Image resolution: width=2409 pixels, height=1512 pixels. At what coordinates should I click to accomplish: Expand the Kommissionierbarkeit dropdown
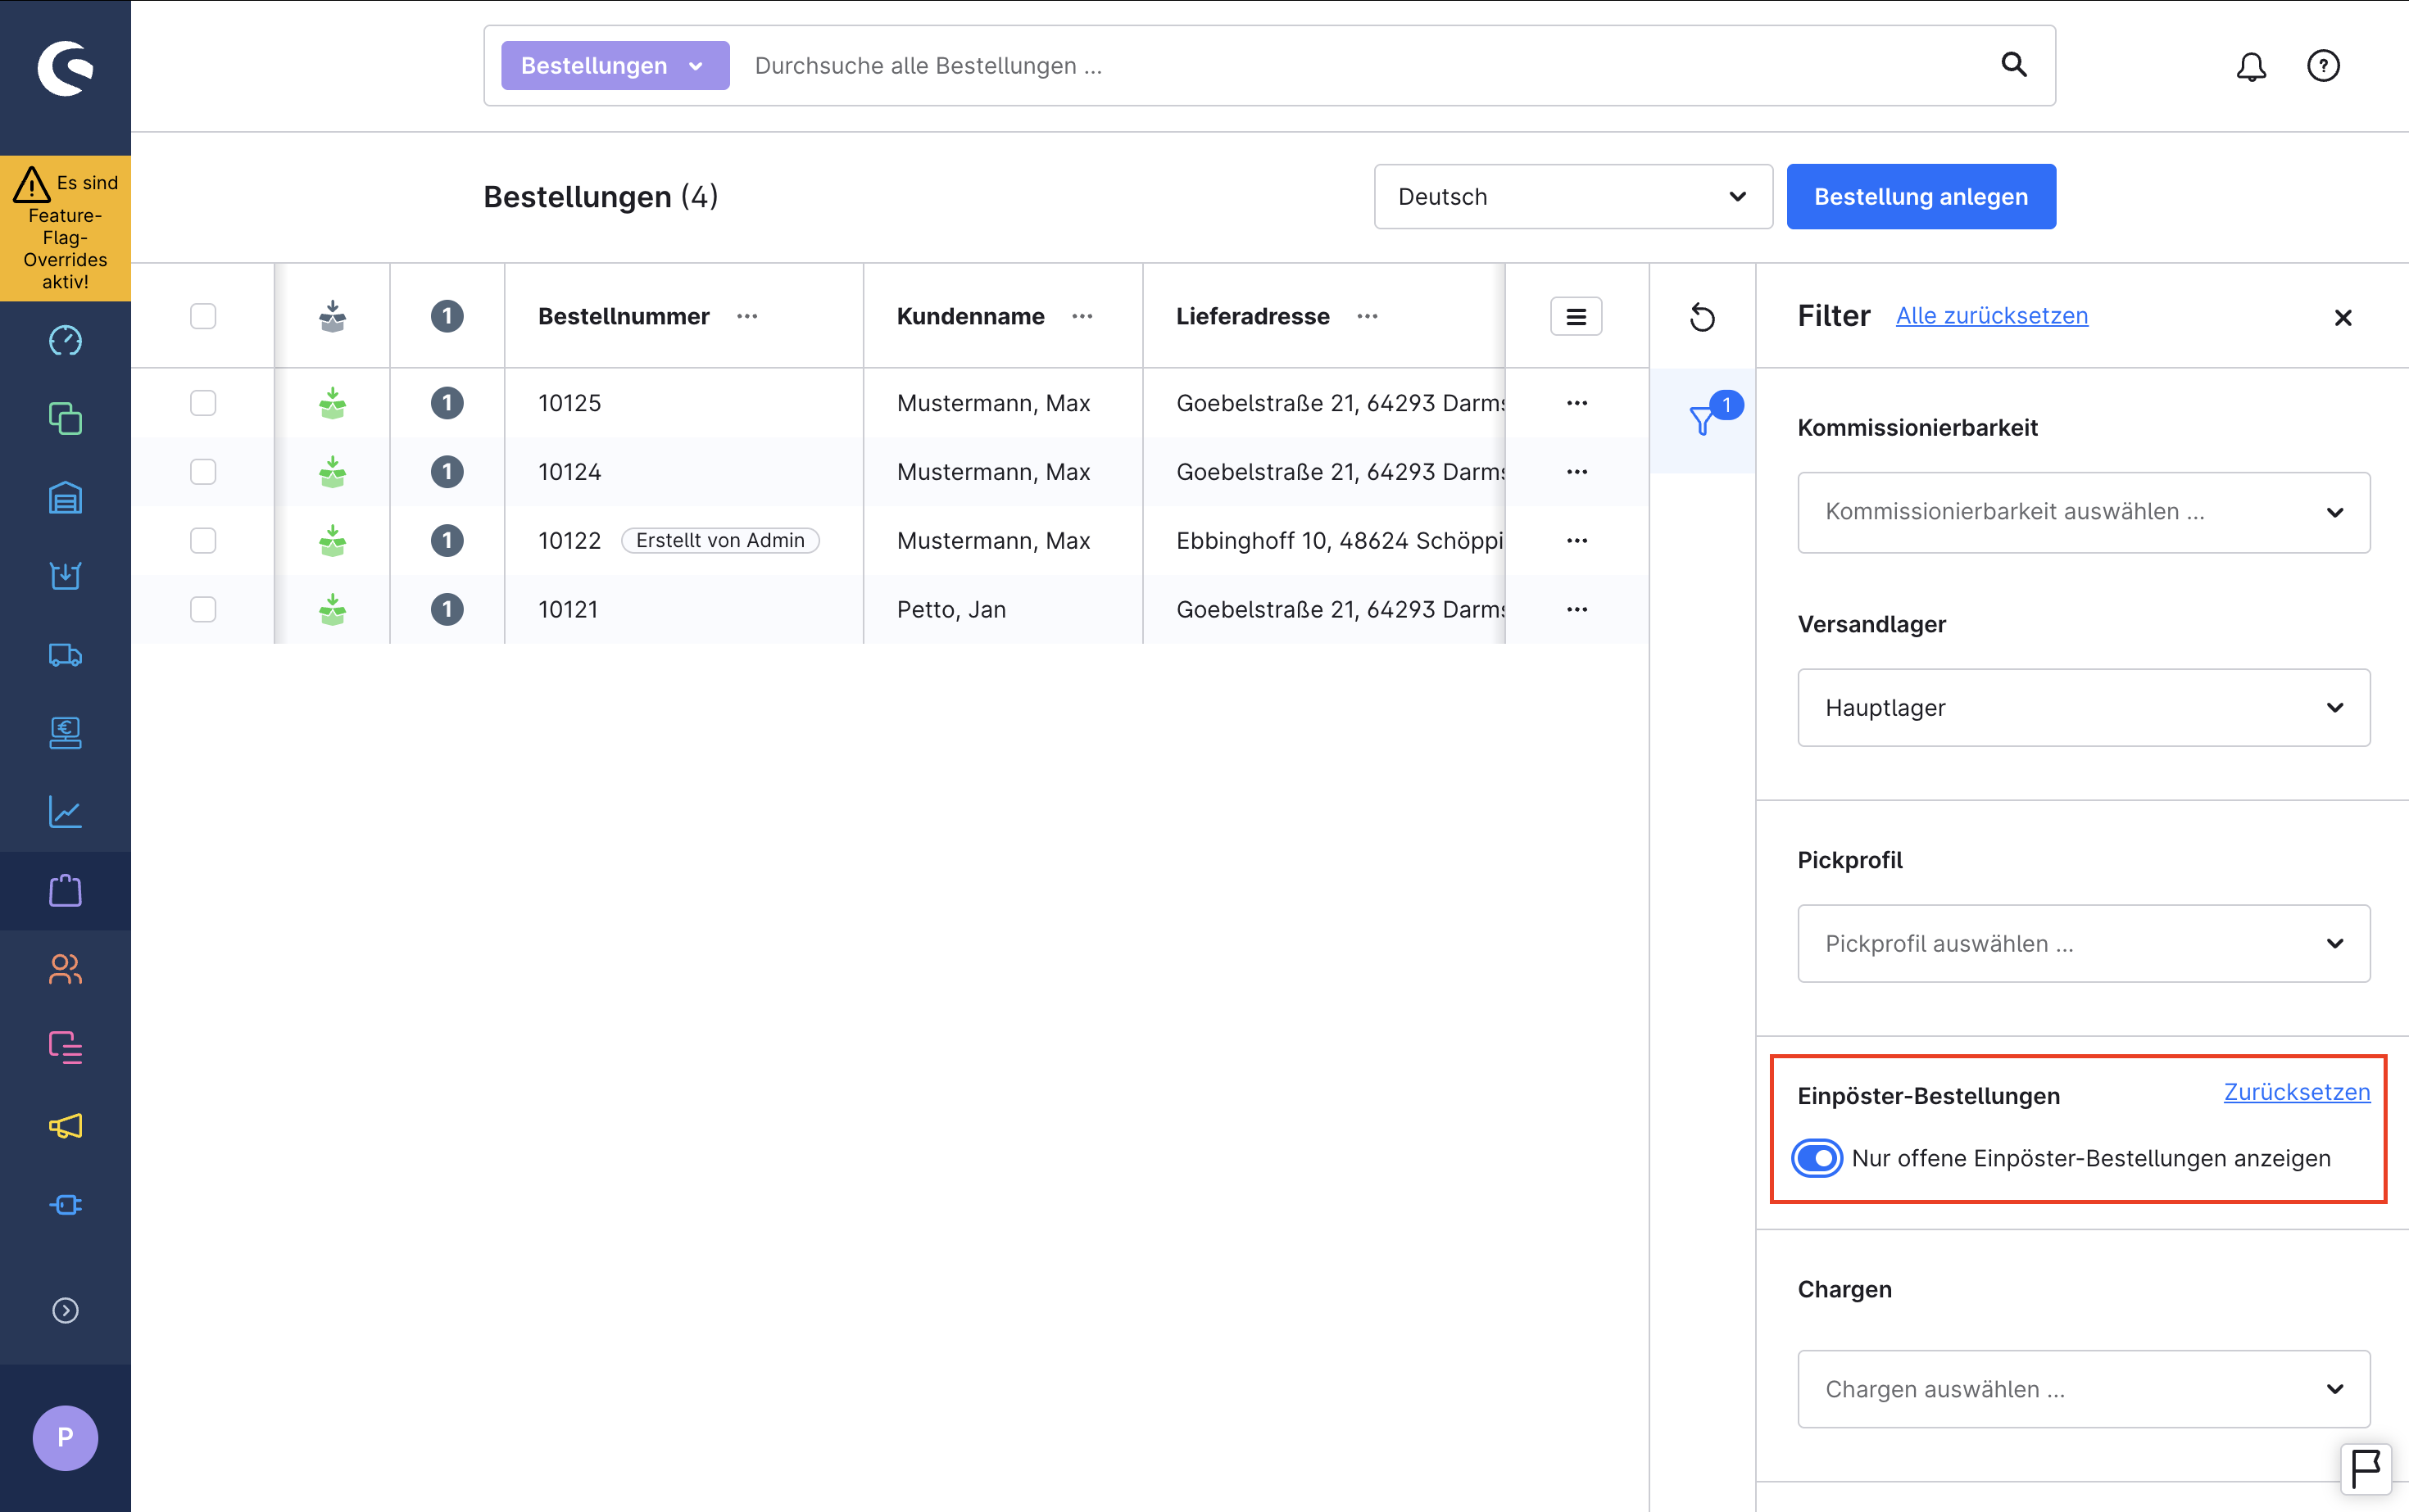click(2083, 512)
